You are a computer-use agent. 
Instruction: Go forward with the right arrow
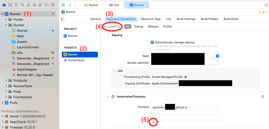coord(75,5)
